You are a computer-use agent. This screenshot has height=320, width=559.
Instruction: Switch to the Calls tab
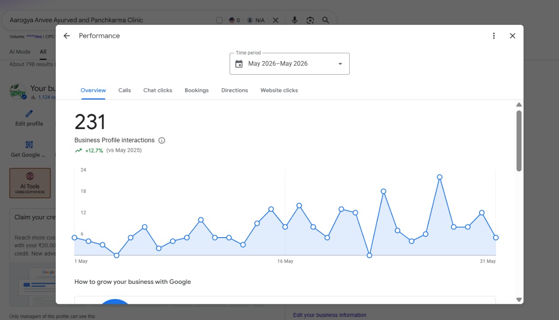(124, 90)
